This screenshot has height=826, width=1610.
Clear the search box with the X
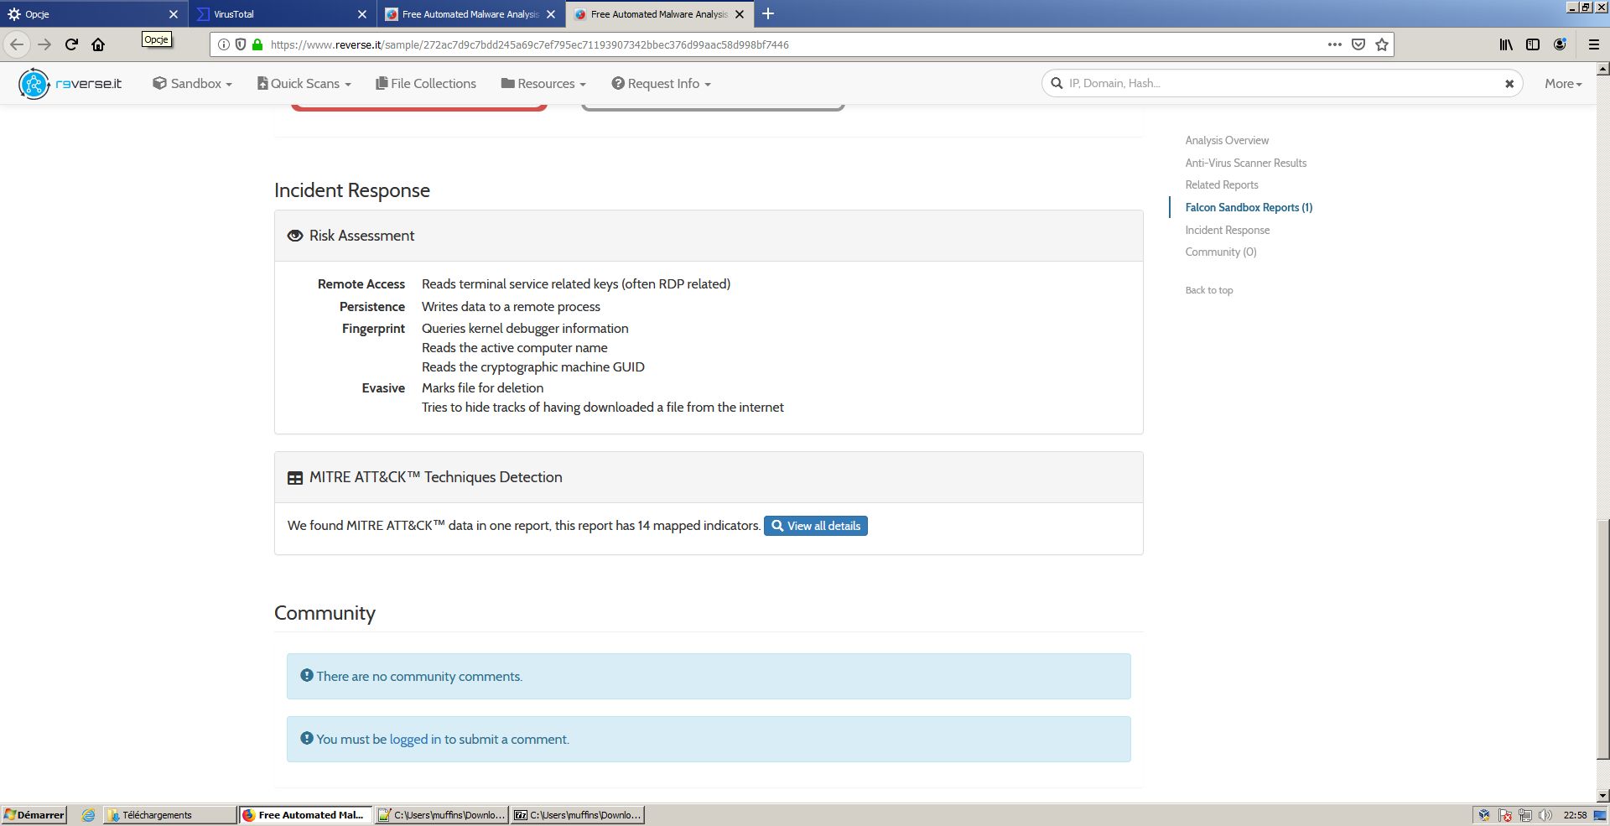pos(1509,84)
